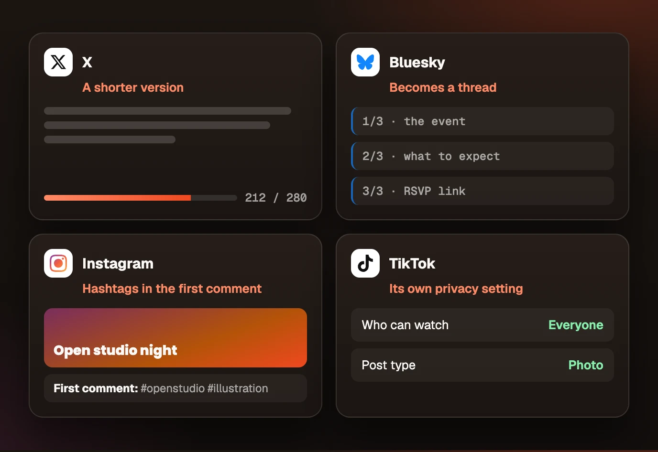Click the 'A shorter version' subtitle
The width and height of the screenshot is (658, 452).
[x=133, y=87]
